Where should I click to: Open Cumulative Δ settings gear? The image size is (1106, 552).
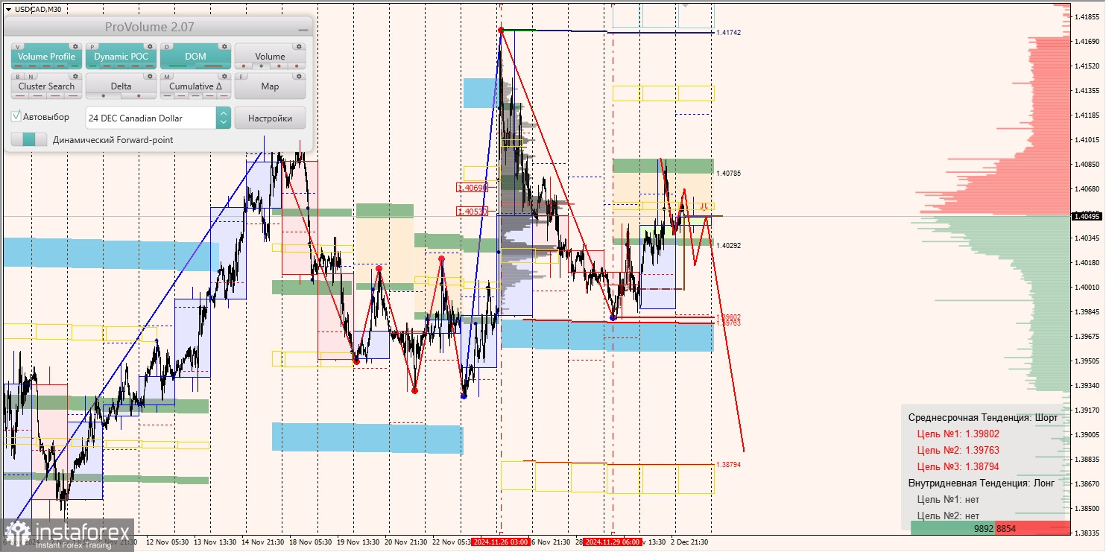pyautogui.click(x=224, y=76)
